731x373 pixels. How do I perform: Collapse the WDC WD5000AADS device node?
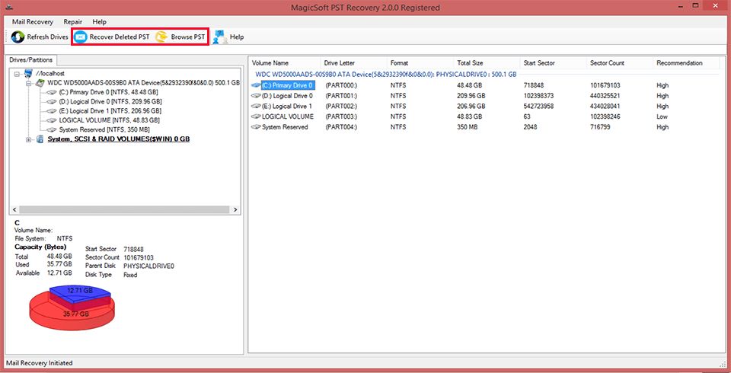[29, 83]
